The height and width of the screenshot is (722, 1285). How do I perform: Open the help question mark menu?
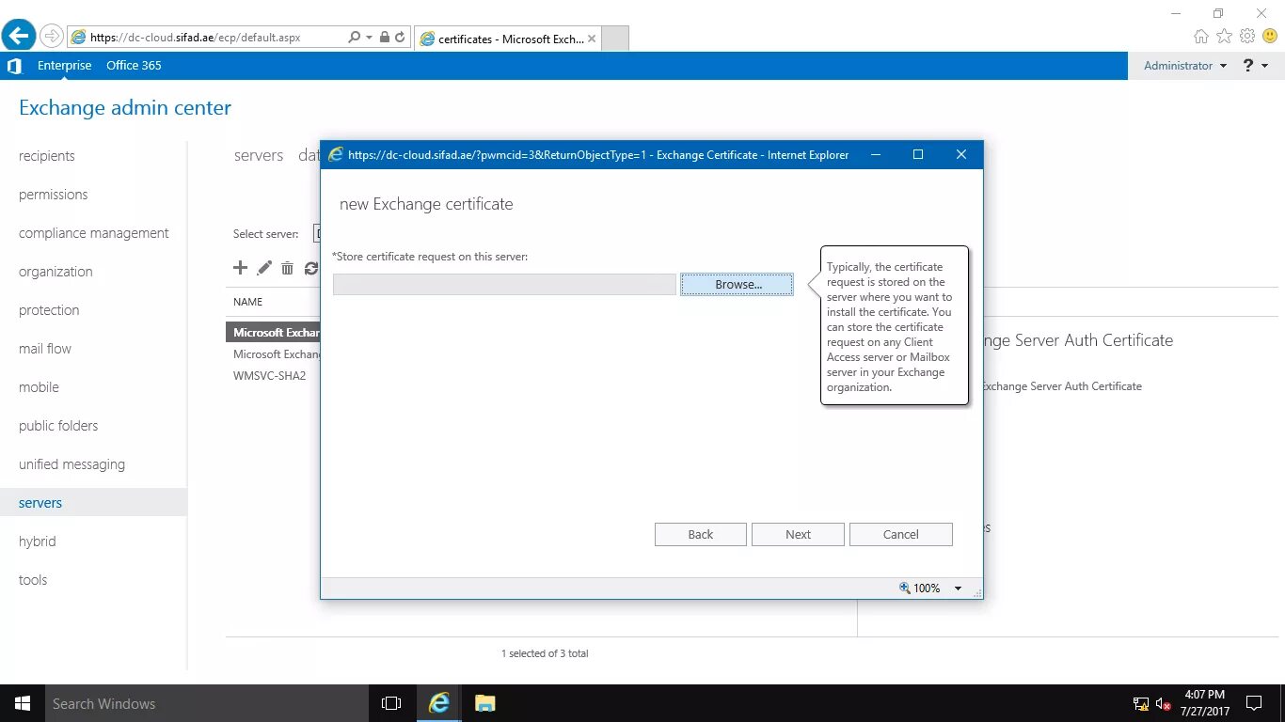[1256, 66]
